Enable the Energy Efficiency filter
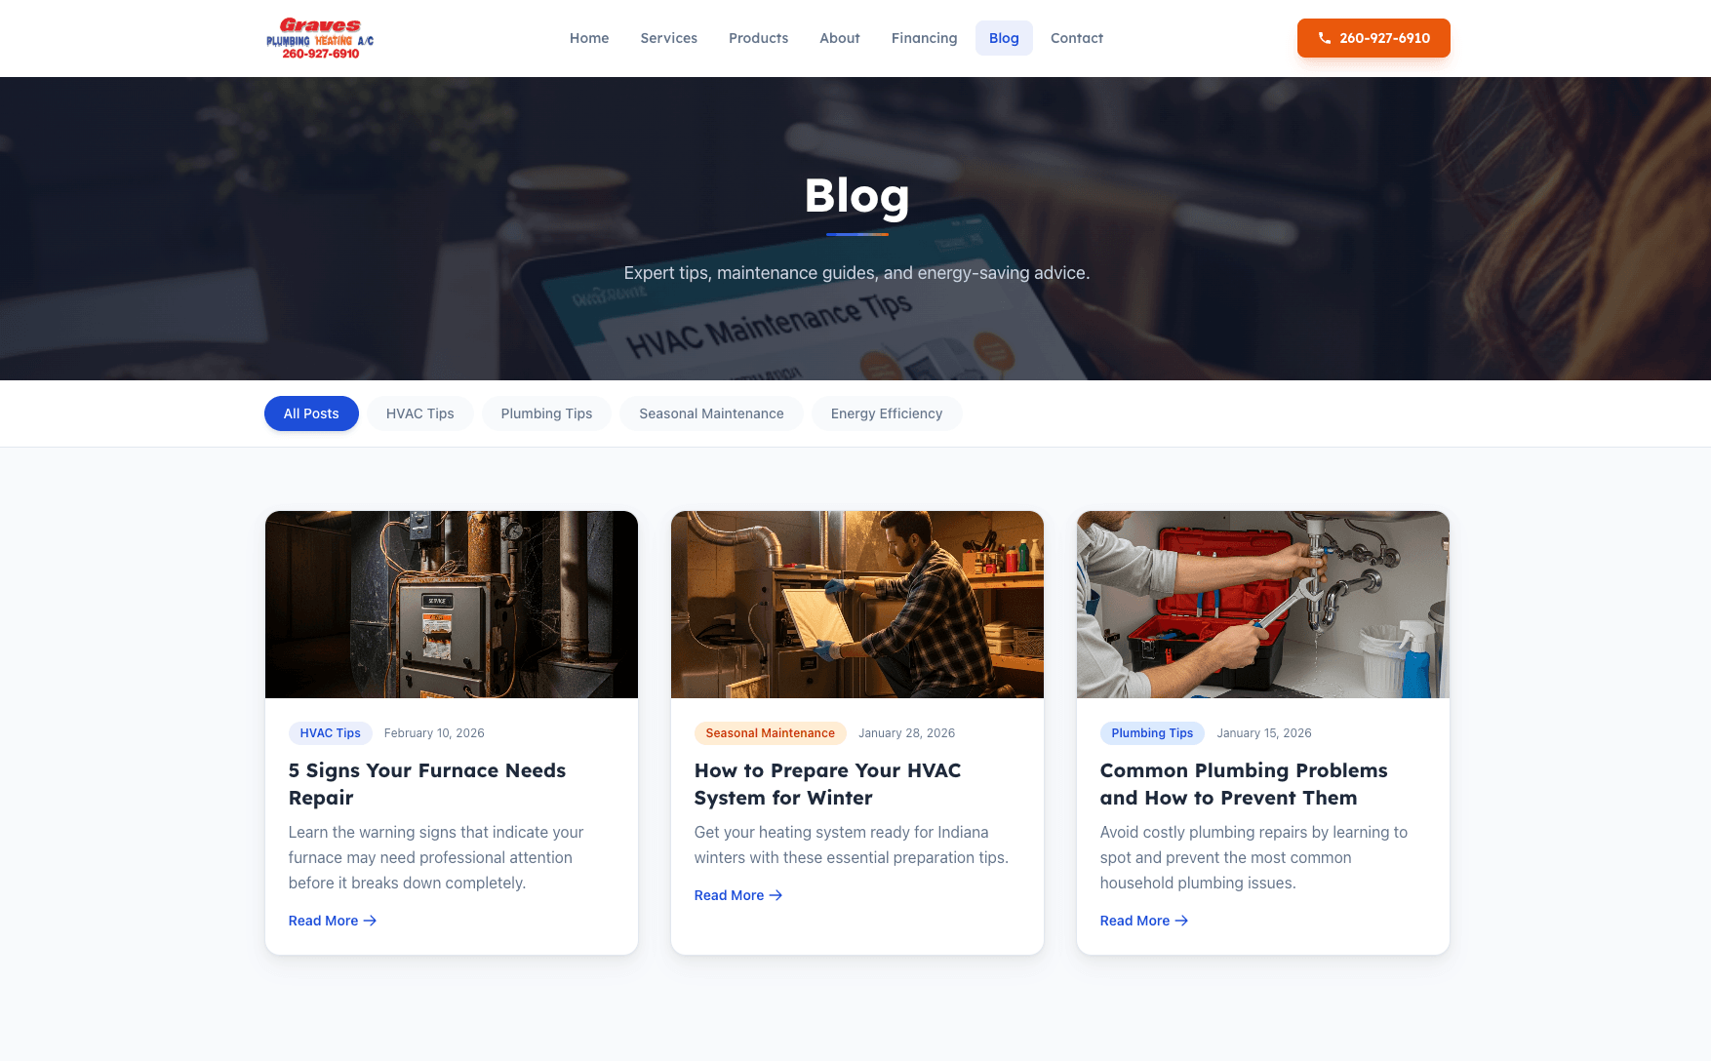 [887, 413]
